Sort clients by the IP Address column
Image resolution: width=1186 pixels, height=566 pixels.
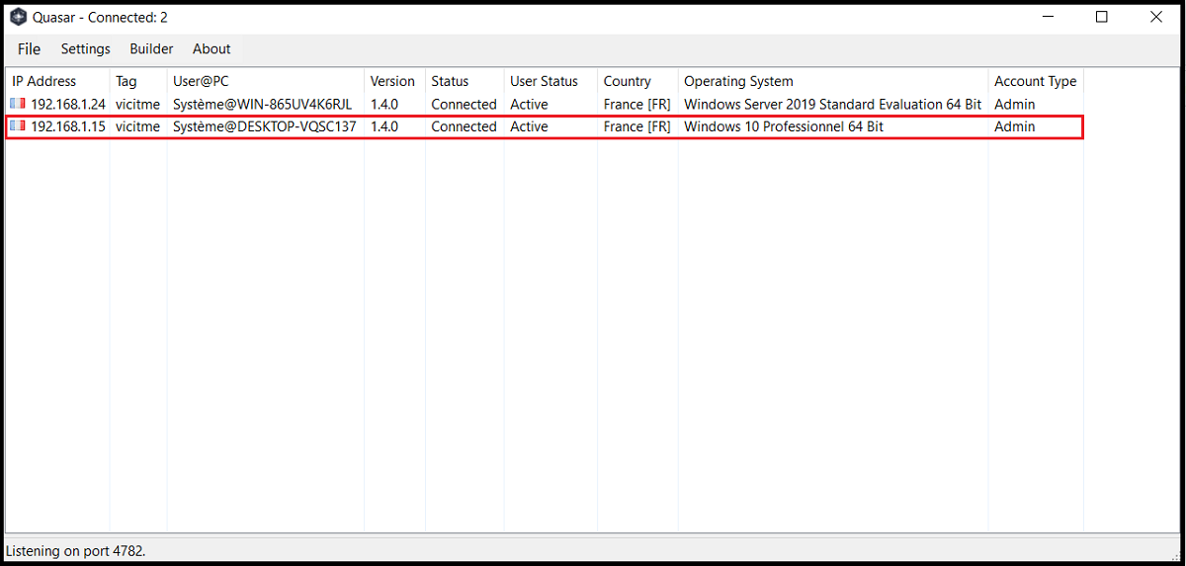click(x=44, y=81)
